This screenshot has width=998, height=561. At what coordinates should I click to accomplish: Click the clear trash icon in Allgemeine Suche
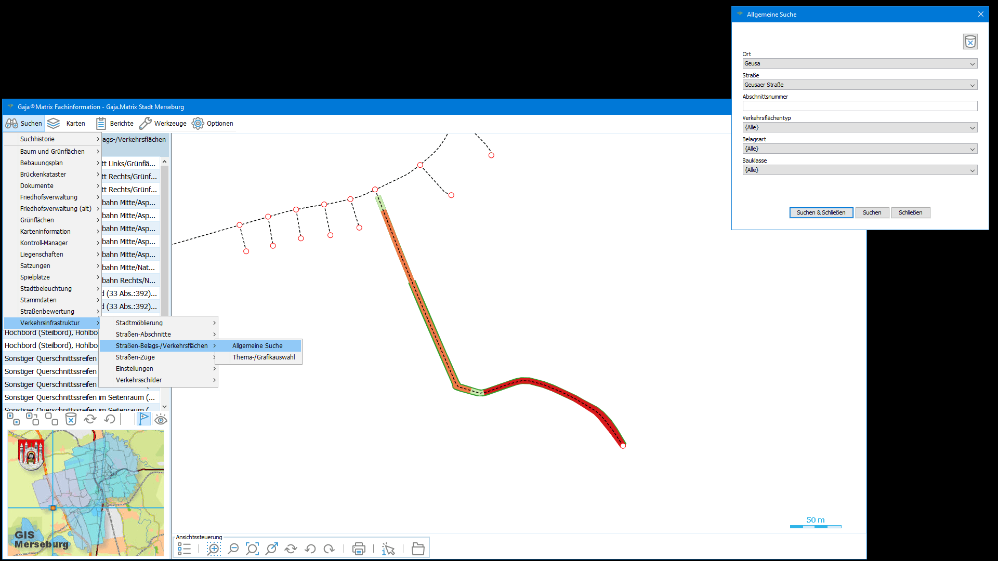(970, 42)
